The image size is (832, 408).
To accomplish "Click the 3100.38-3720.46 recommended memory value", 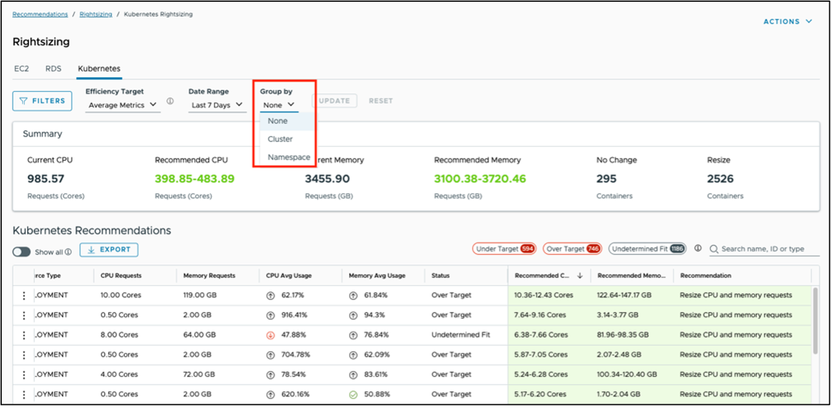I will (x=480, y=179).
